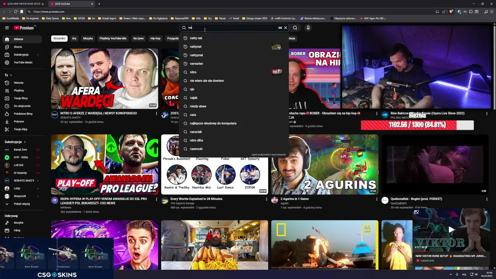
Task: Click the YouTube Premium logo
Action: click(24, 28)
